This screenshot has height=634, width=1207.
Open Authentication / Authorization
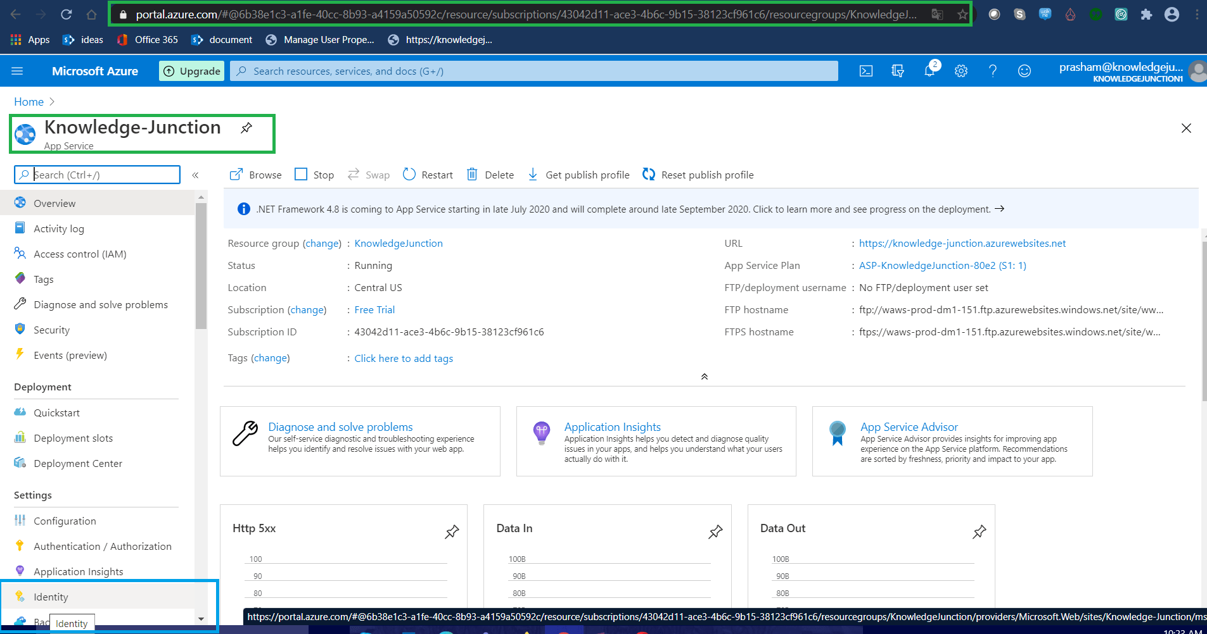tap(98, 546)
